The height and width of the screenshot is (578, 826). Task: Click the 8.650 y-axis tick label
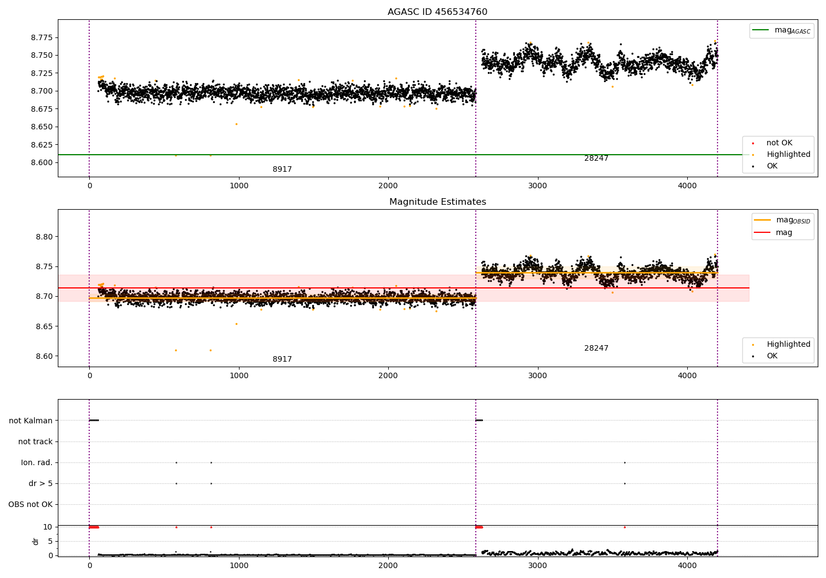pyautogui.click(x=41, y=127)
